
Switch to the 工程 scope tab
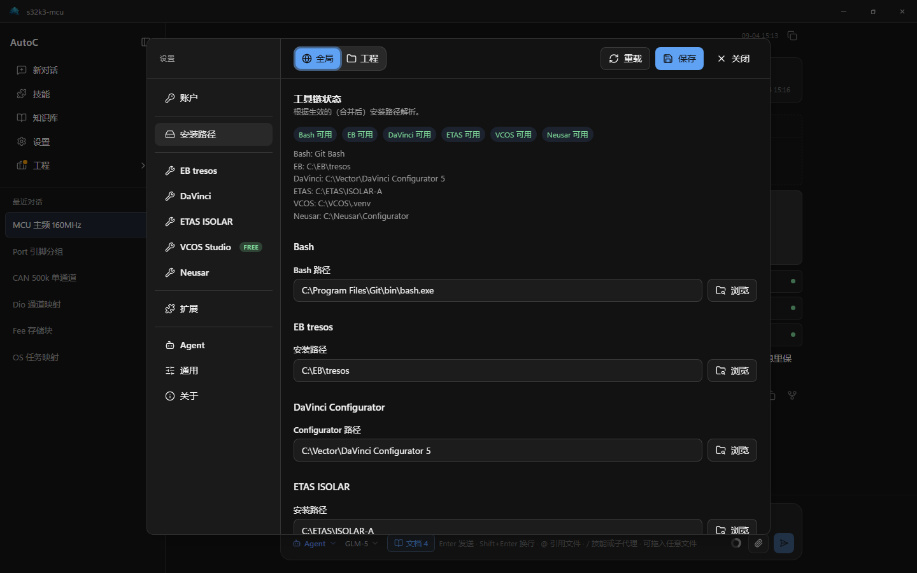[x=363, y=59]
